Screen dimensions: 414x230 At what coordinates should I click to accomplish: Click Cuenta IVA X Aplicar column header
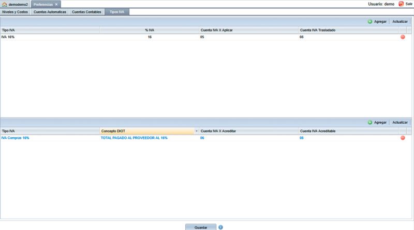coord(249,30)
